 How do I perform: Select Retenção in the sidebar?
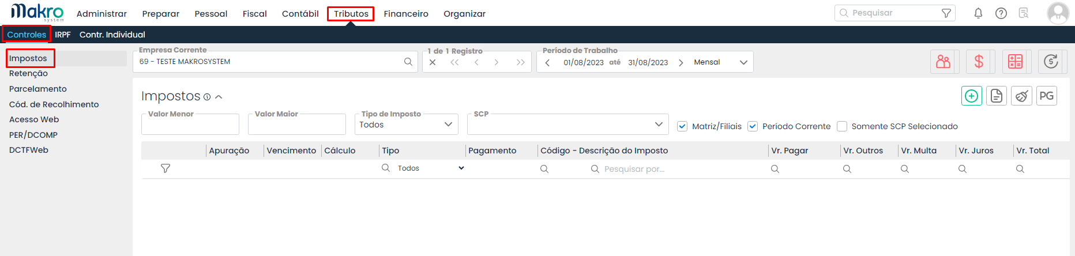(28, 73)
